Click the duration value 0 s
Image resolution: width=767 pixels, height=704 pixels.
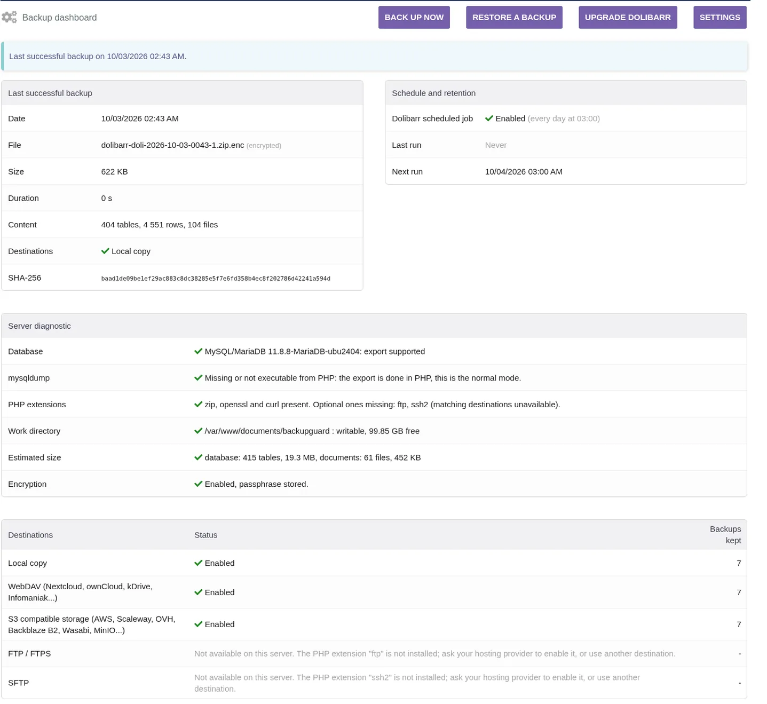tap(107, 198)
